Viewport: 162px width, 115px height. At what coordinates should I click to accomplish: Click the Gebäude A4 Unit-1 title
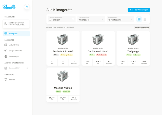[98, 51]
